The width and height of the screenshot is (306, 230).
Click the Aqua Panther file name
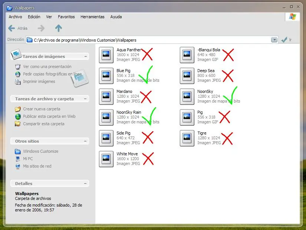[129, 50]
